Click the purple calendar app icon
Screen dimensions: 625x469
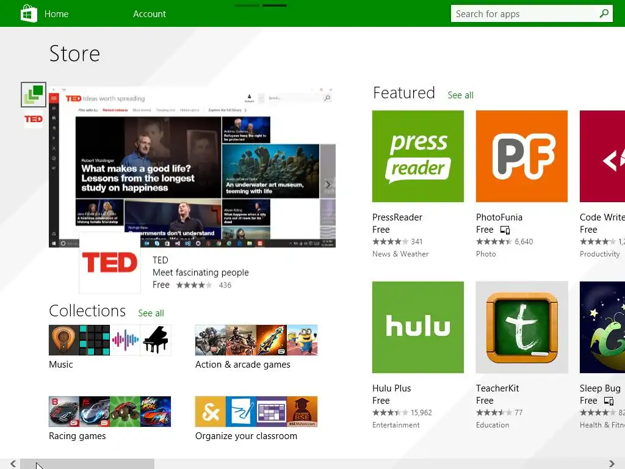pos(272,412)
